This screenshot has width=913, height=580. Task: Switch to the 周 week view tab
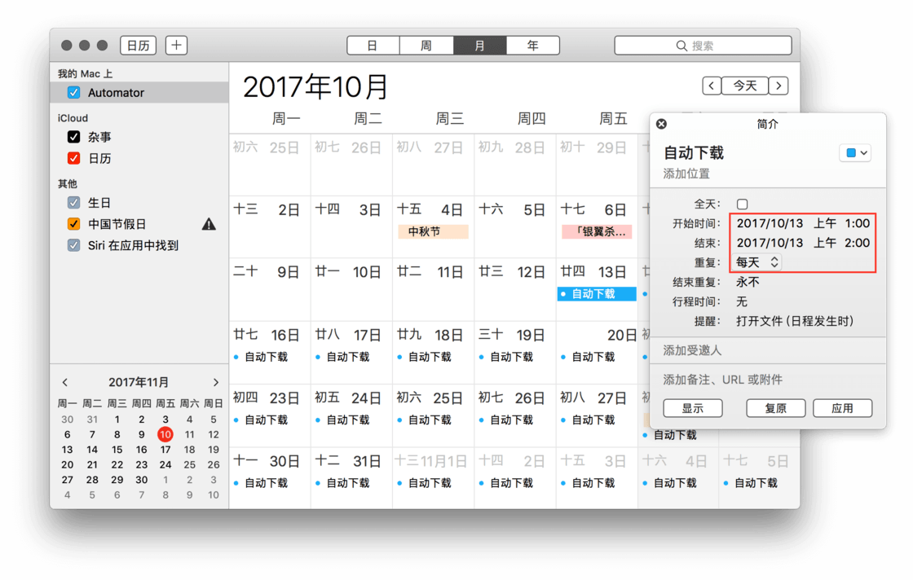click(426, 46)
